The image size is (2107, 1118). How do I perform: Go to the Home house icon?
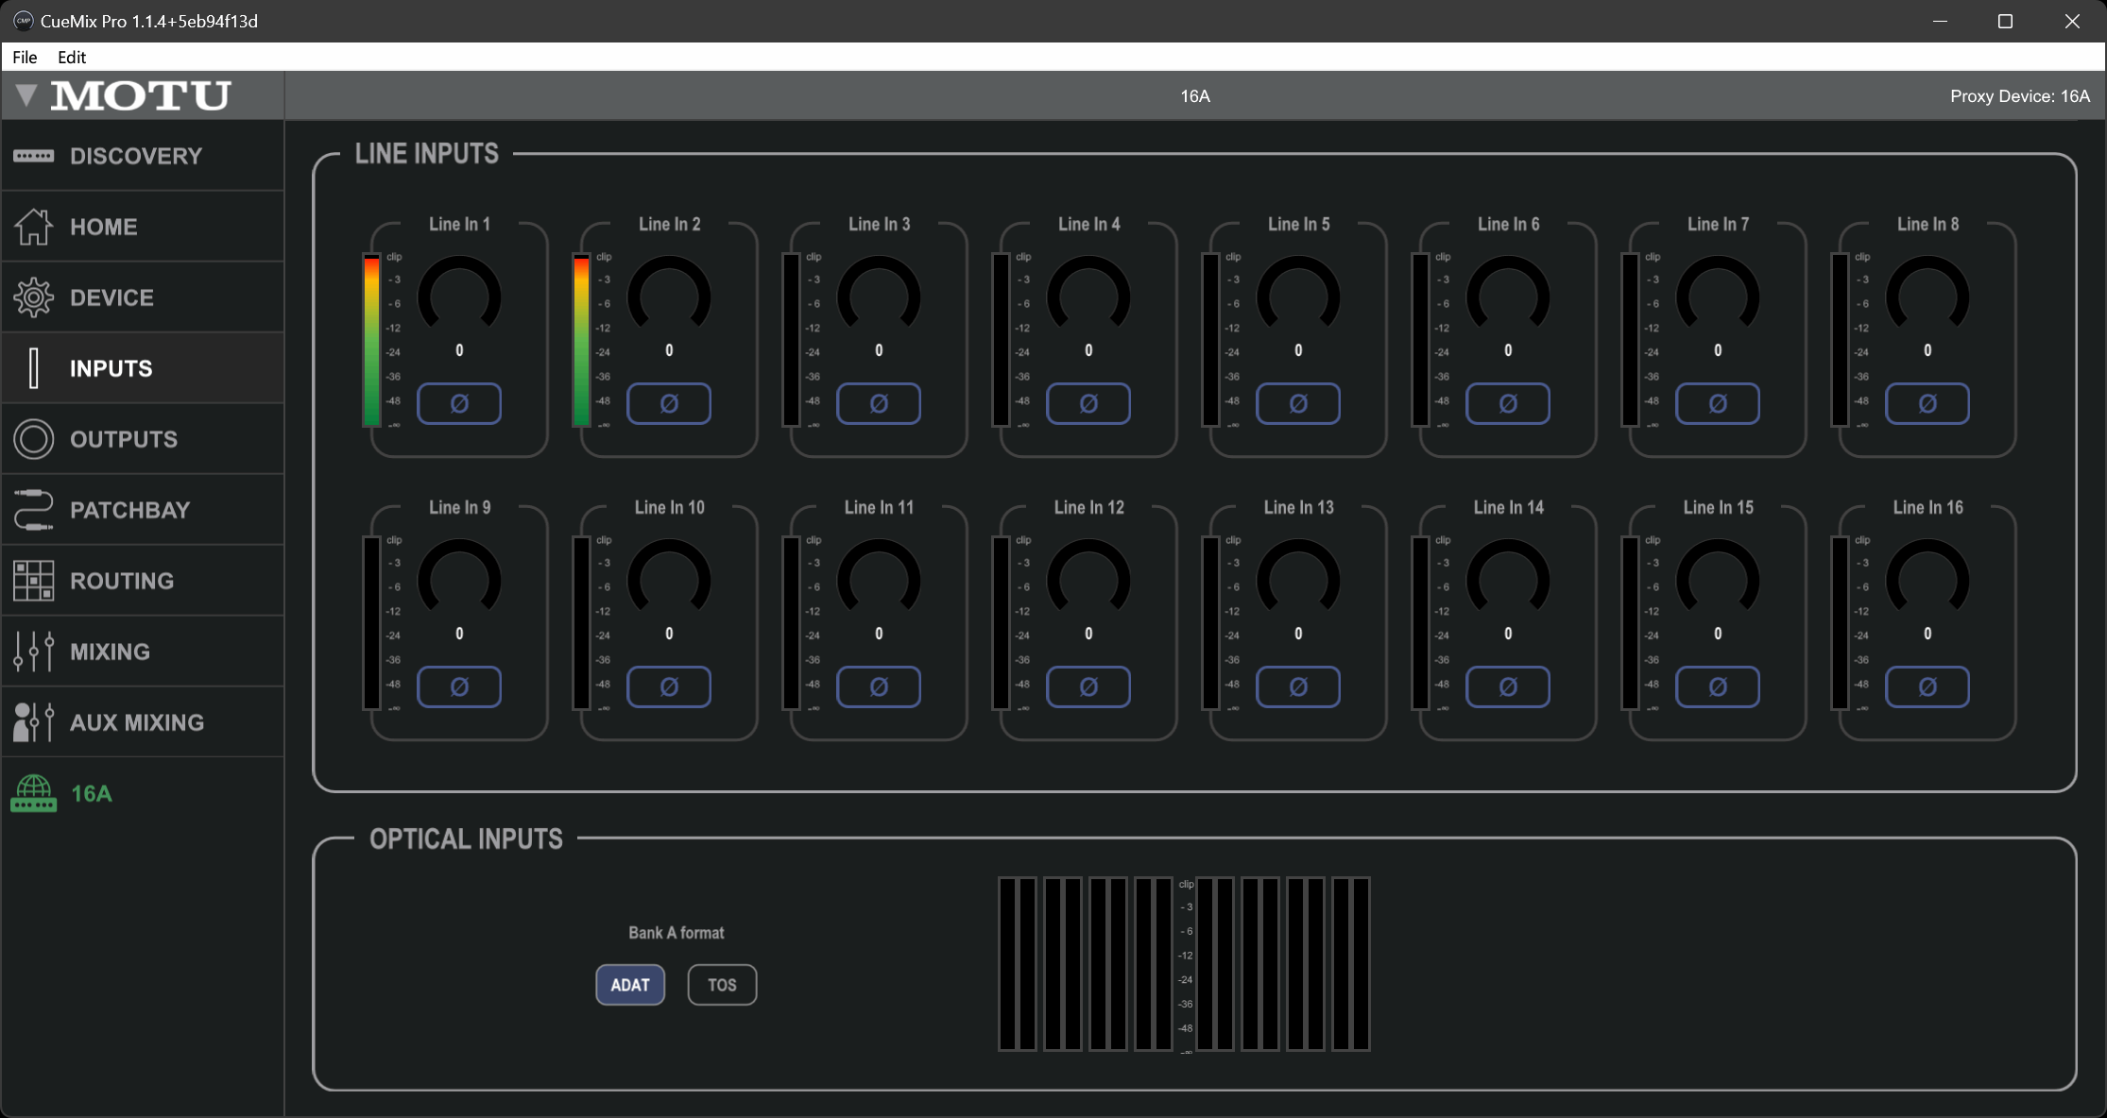click(34, 227)
